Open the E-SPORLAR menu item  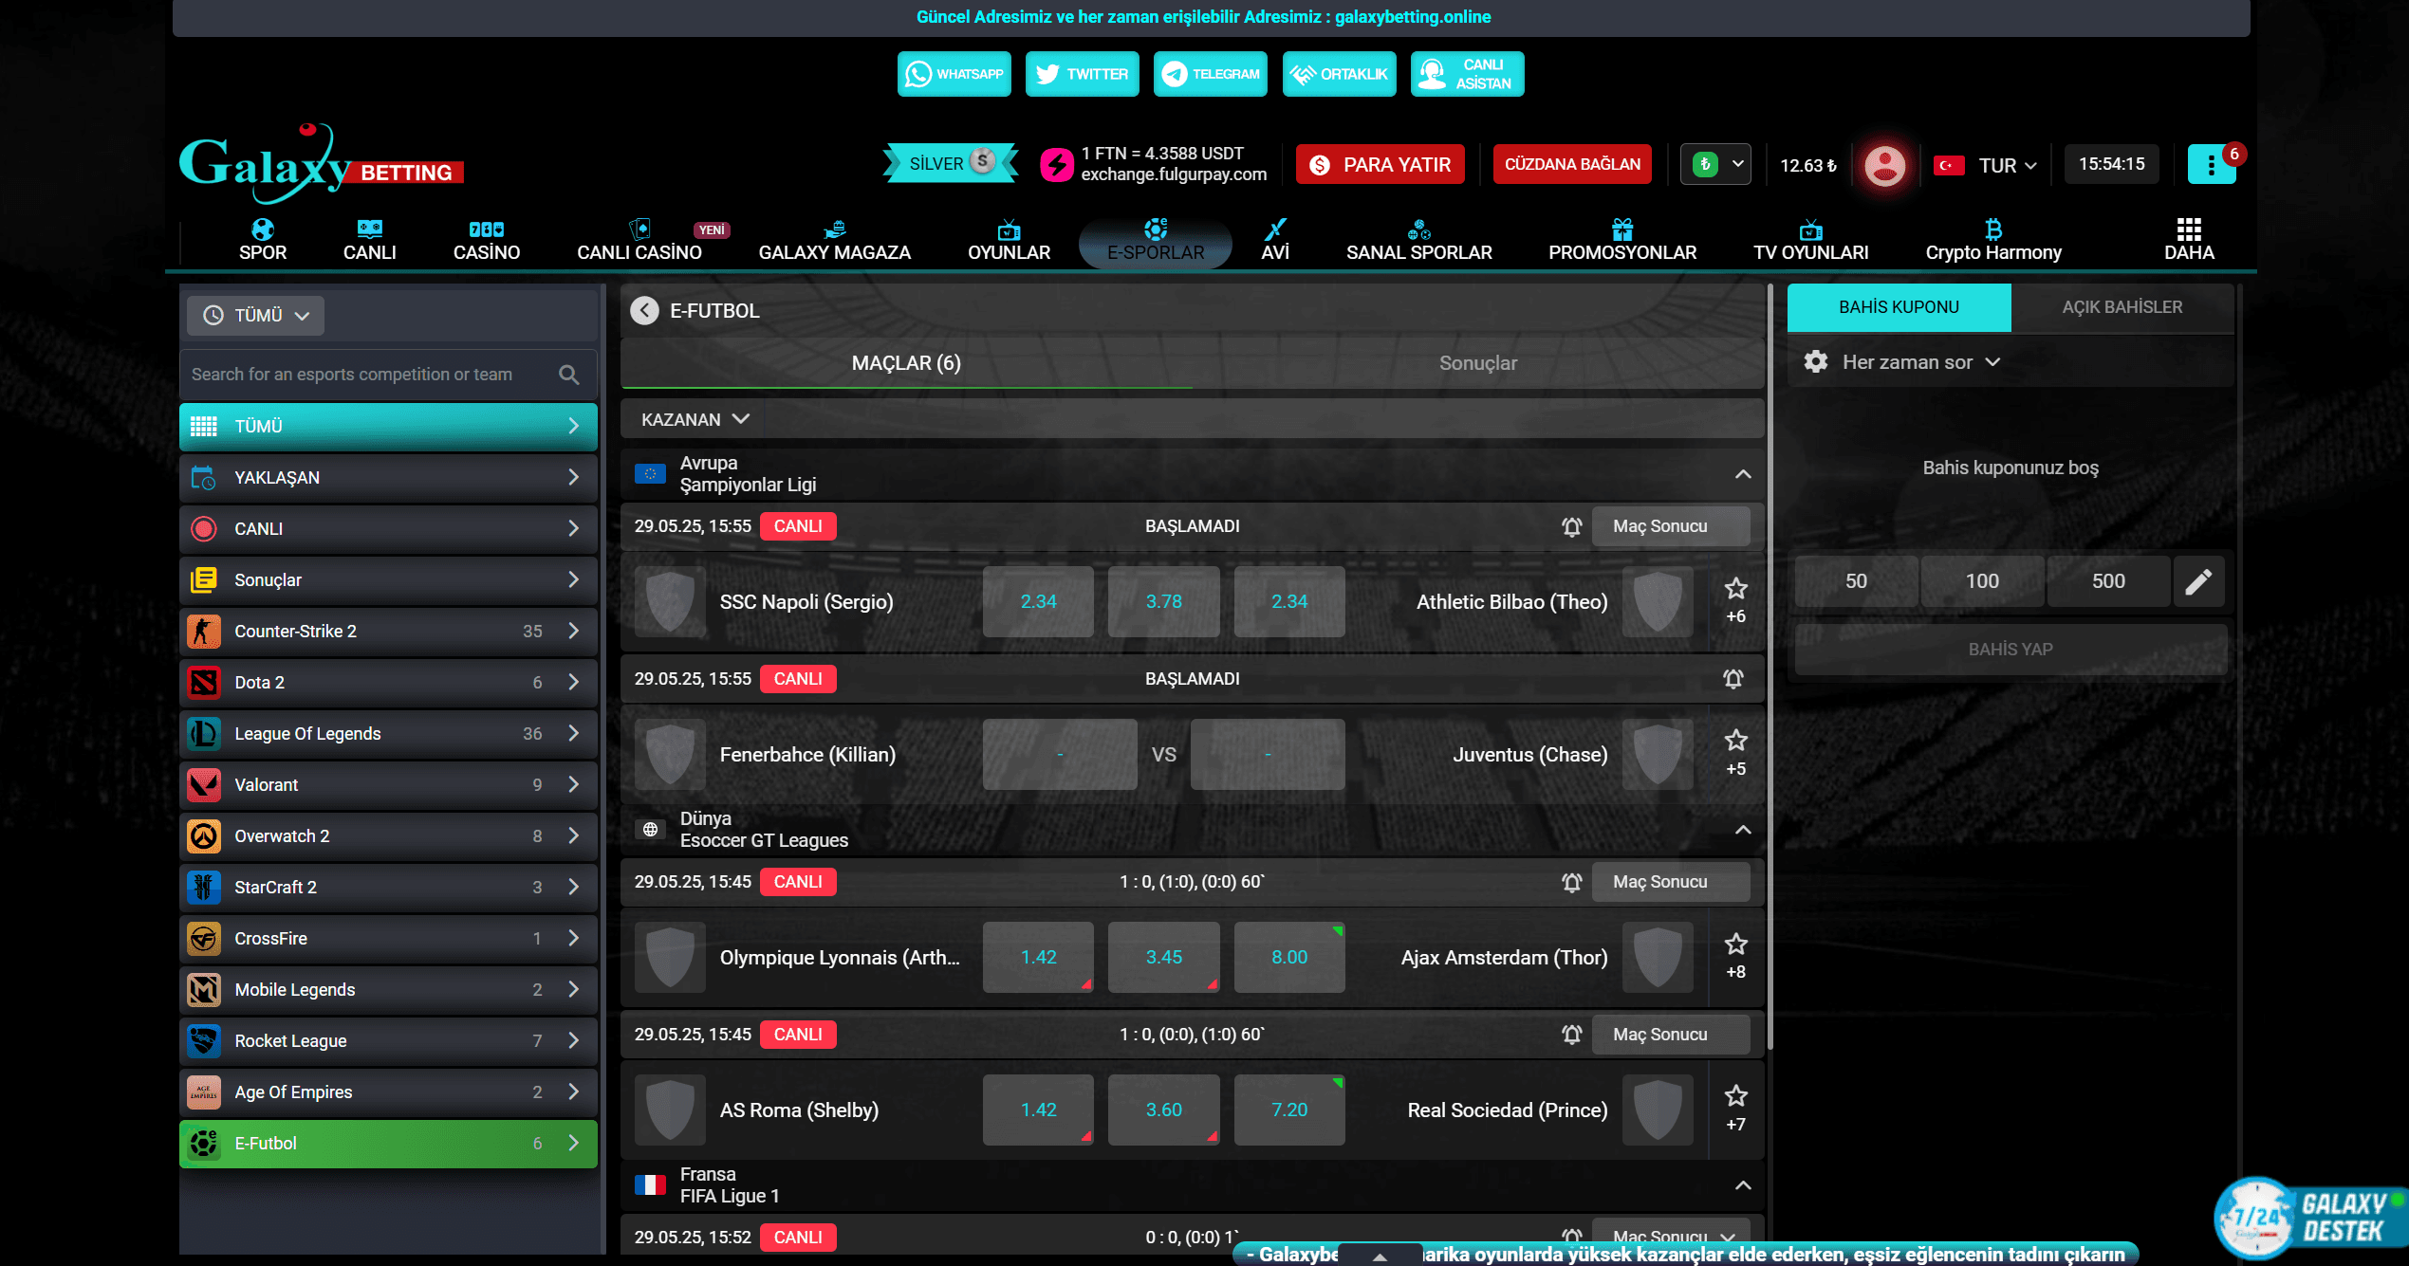pyautogui.click(x=1156, y=241)
